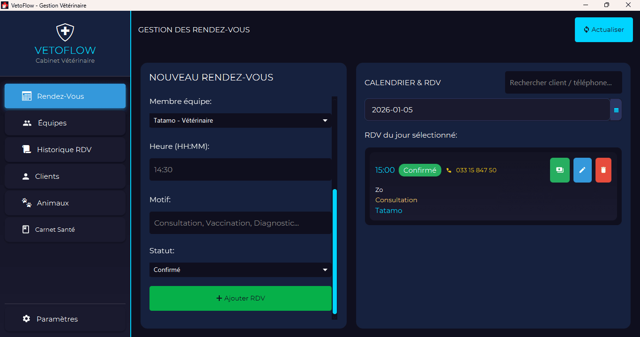Delete the appointment using the red trash icon
640x337 pixels.
tap(603, 170)
